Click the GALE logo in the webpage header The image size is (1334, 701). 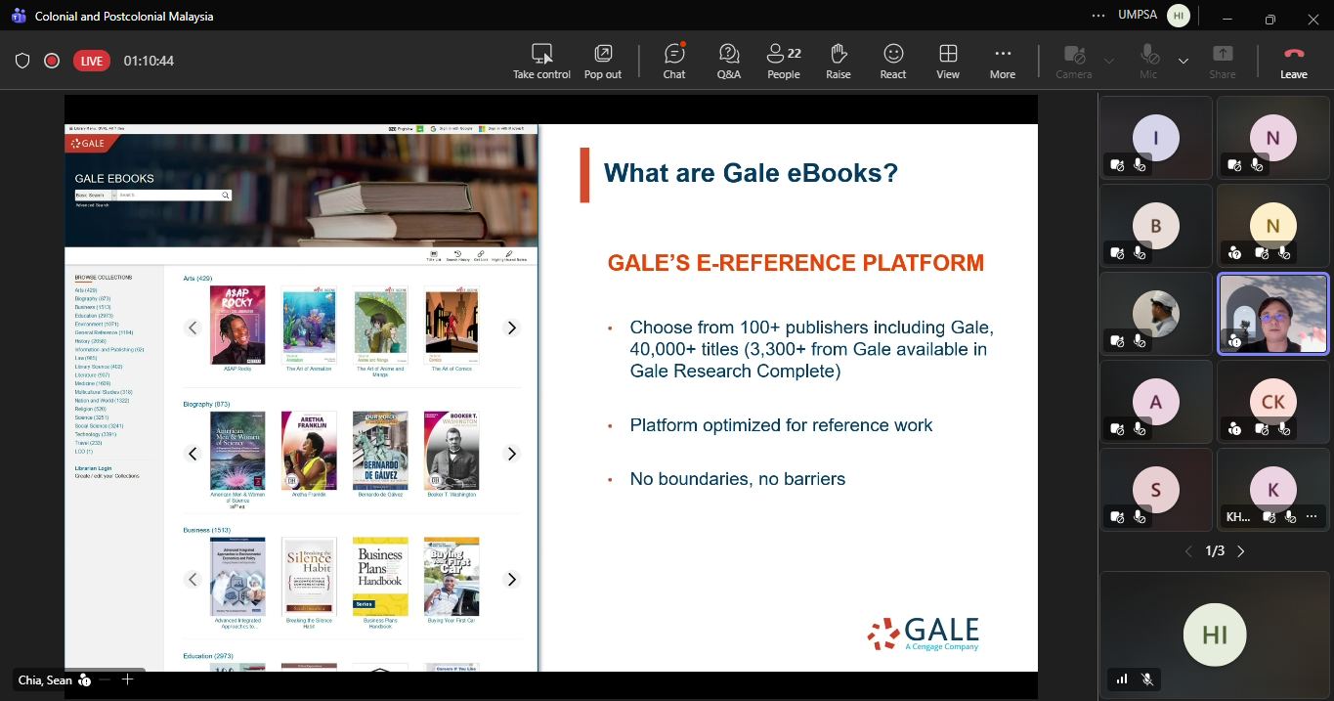(88, 143)
